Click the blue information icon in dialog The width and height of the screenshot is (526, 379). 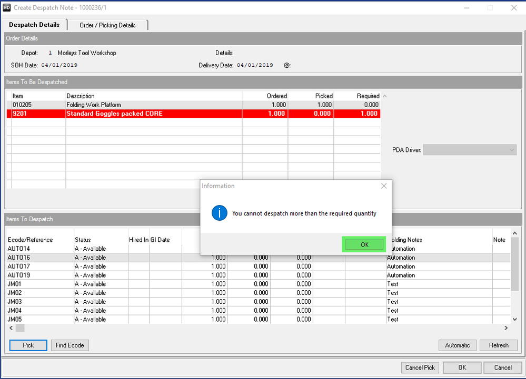coord(219,213)
